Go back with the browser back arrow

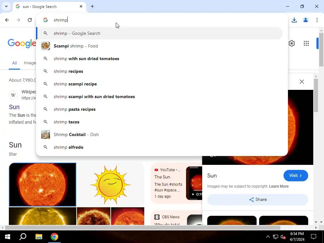(x=7, y=20)
